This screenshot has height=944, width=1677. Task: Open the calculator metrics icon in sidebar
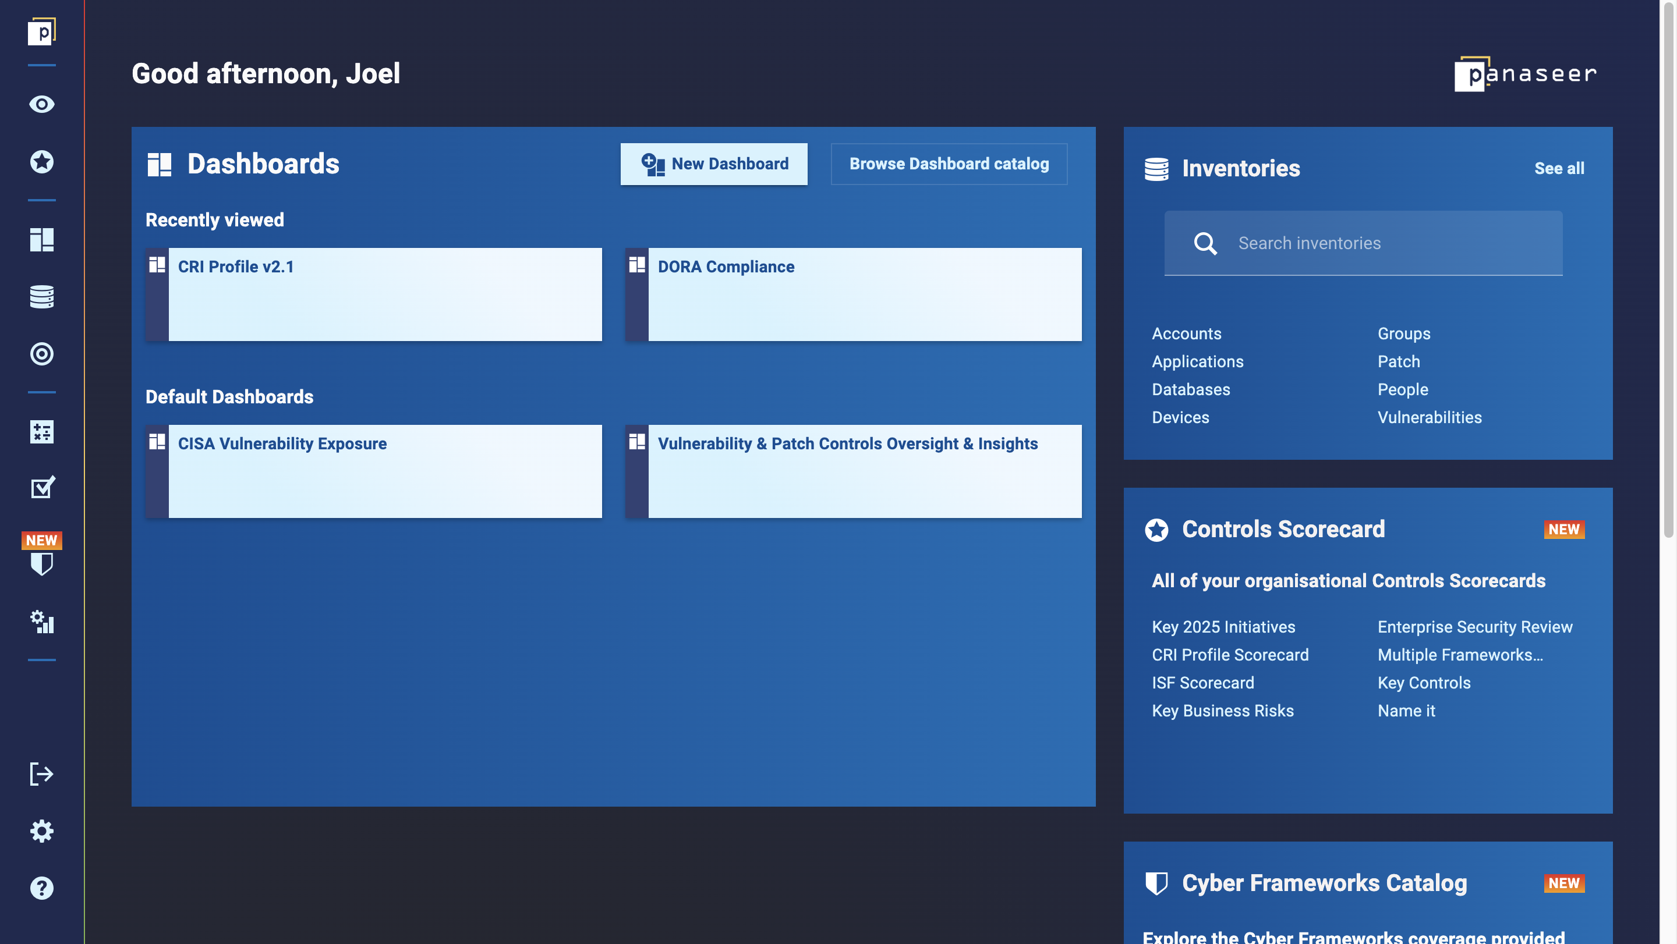(x=42, y=432)
